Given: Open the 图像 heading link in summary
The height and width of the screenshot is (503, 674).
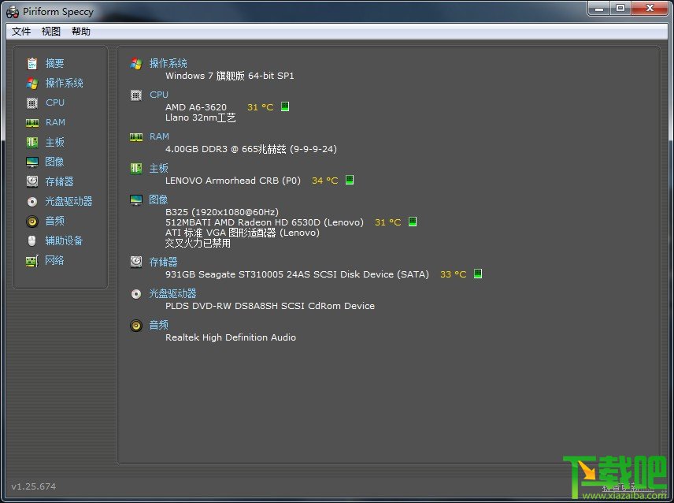Looking at the screenshot, I should click(158, 199).
